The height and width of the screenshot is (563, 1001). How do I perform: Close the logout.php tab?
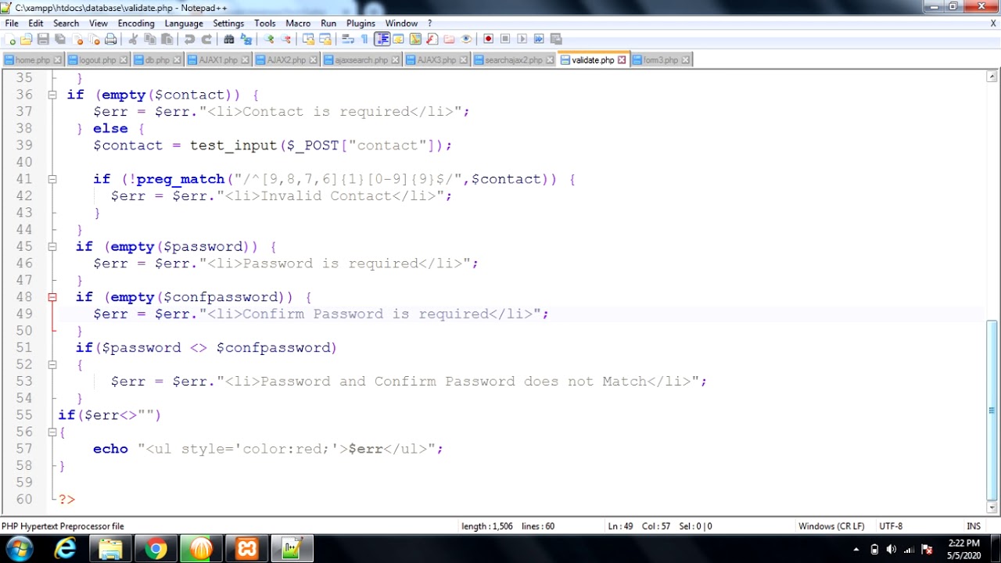[124, 60]
